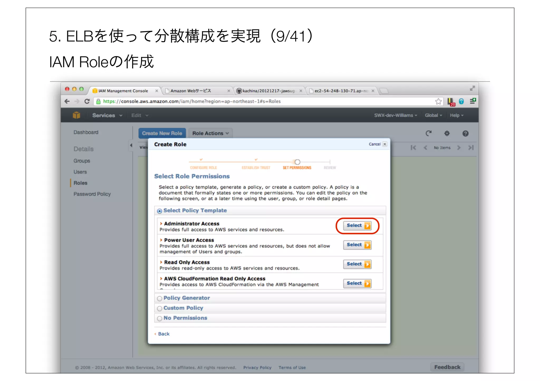Open the browser menu icon
540x381 pixels.
[x=473, y=101]
